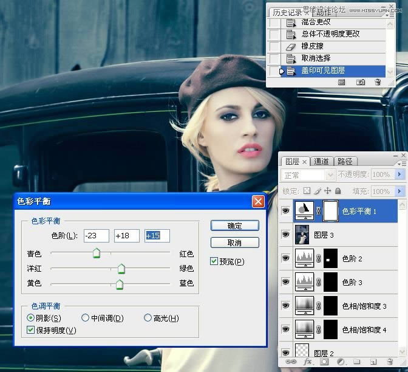The image size is (408, 372).
Task: Open the layer style fx menu
Action: coord(308,362)
